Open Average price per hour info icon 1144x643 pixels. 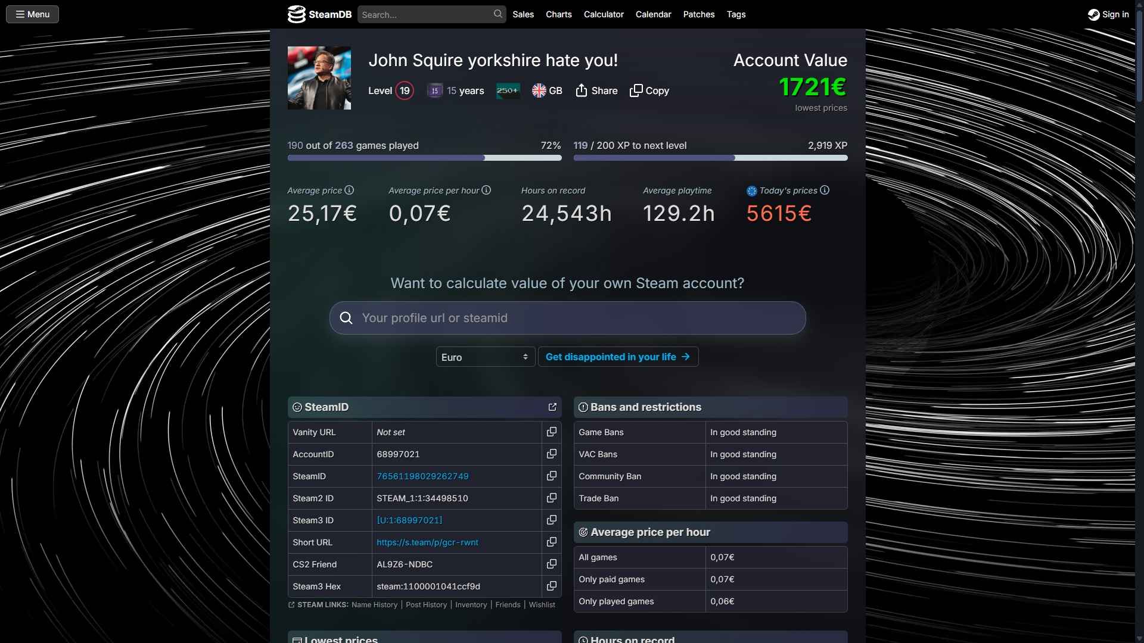(486, 190)
